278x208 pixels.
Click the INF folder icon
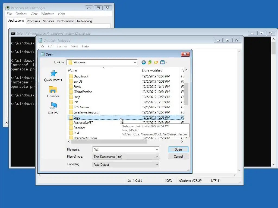71,102
